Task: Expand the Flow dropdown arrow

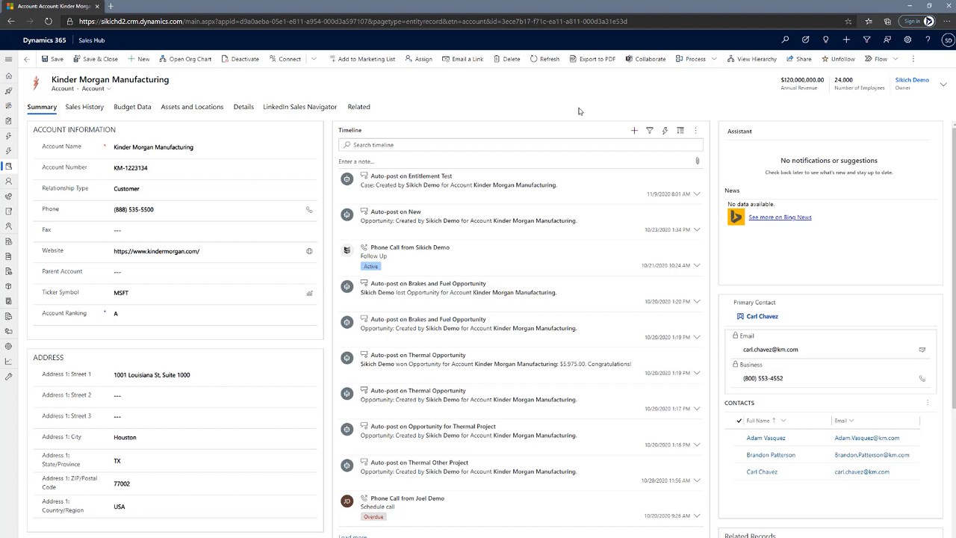Action: 896,59
